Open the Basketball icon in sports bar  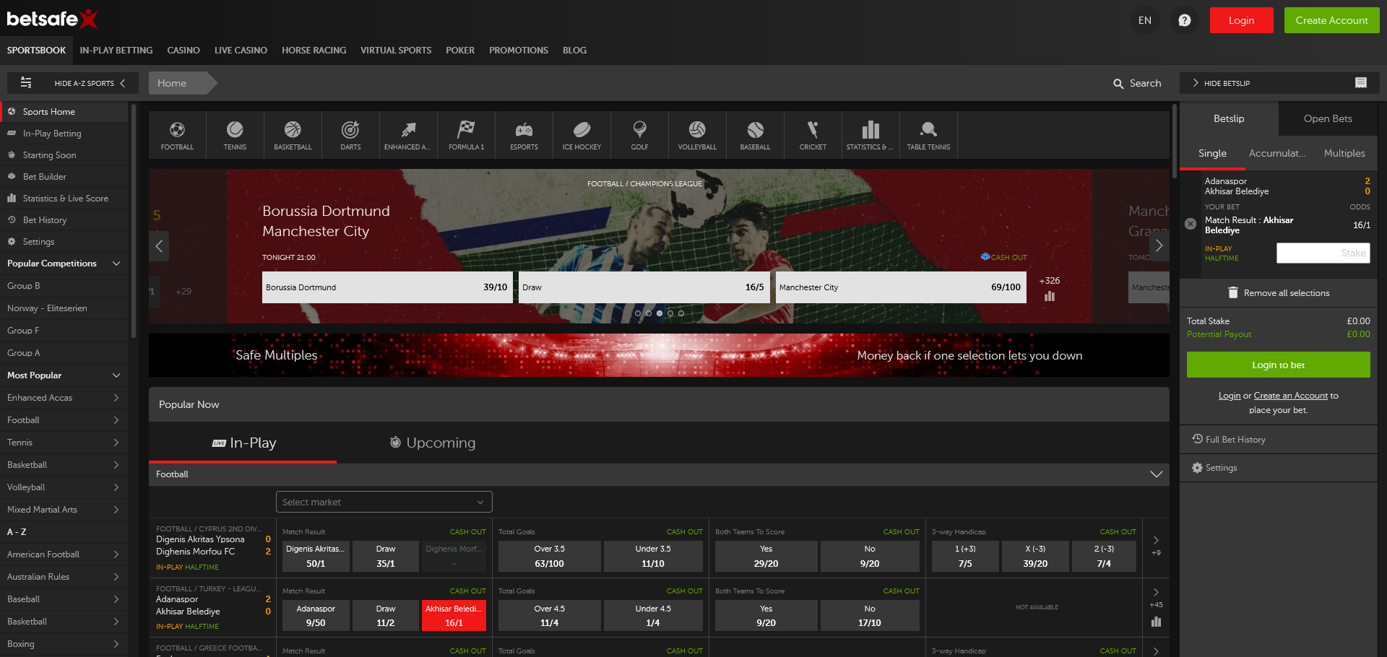click(x=293, y=135)
